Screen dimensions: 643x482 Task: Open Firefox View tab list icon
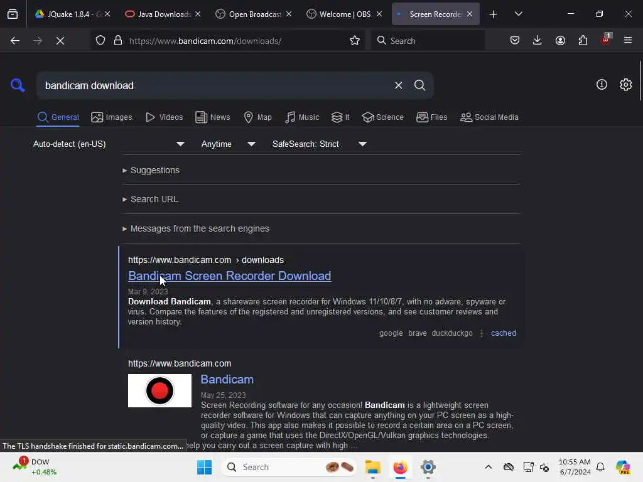tap(13, 14)
